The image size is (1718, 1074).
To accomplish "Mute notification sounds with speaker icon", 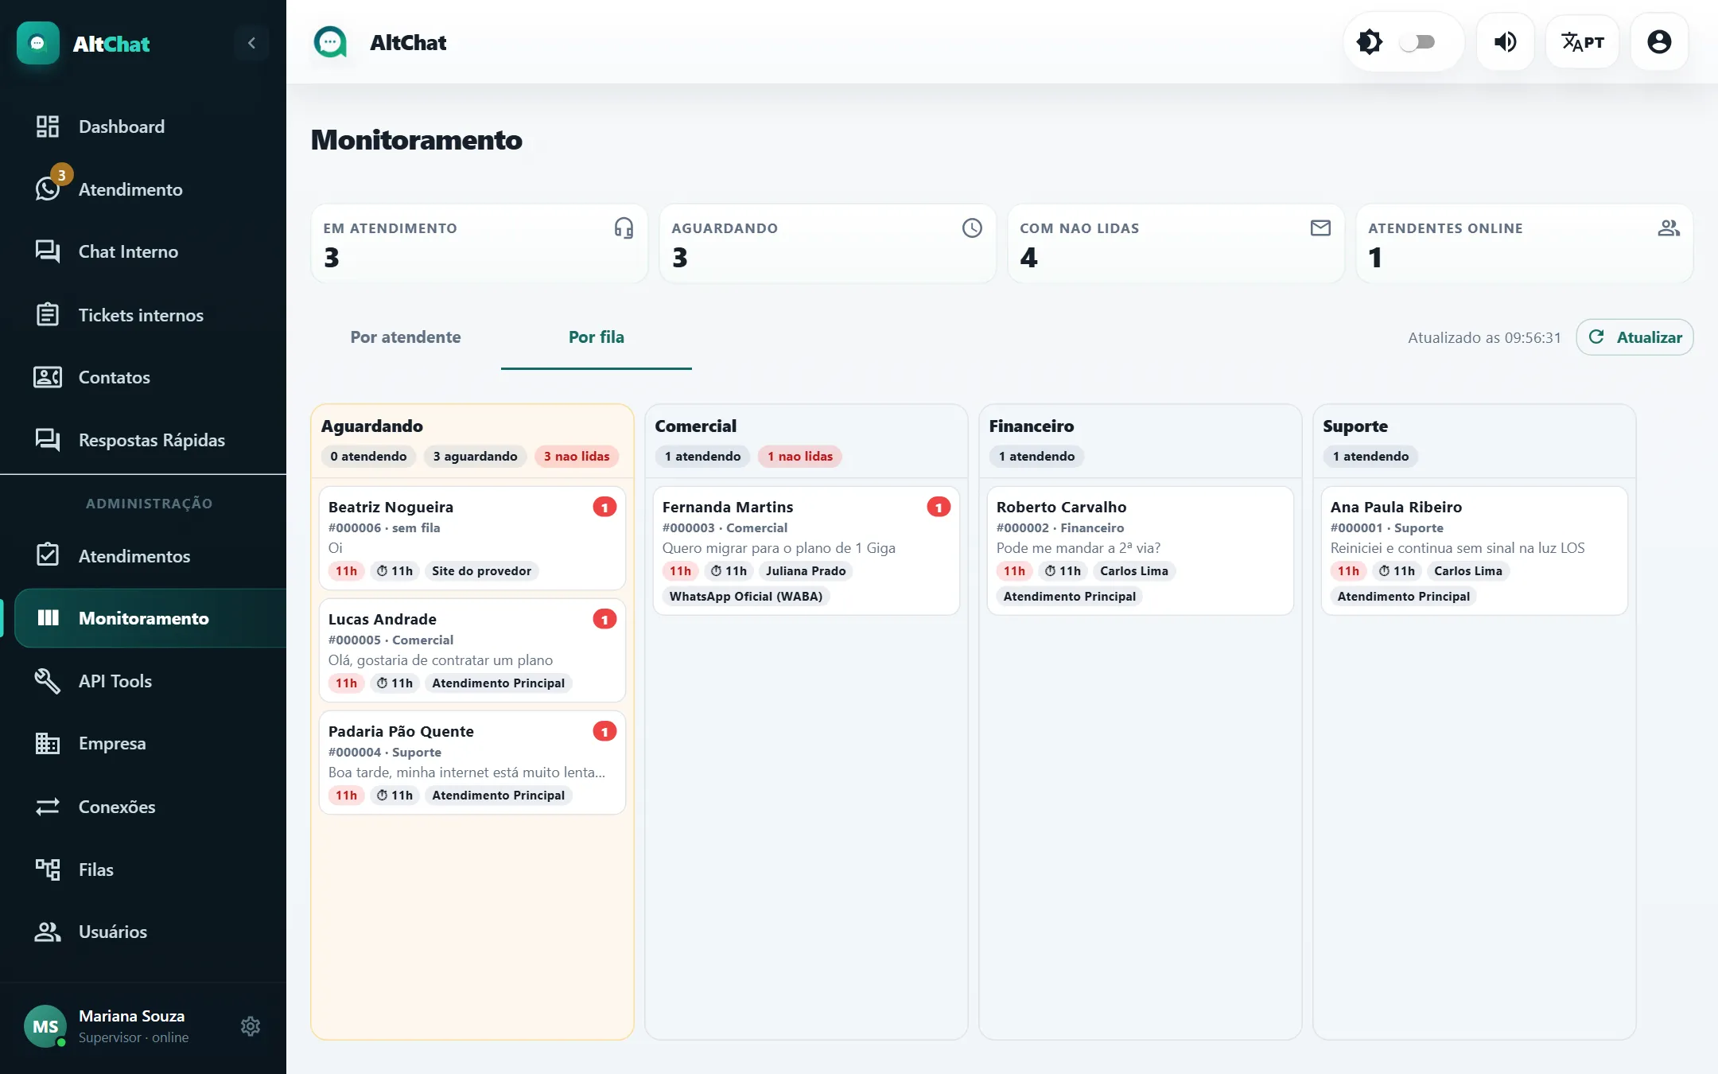I will [1505, 42].
